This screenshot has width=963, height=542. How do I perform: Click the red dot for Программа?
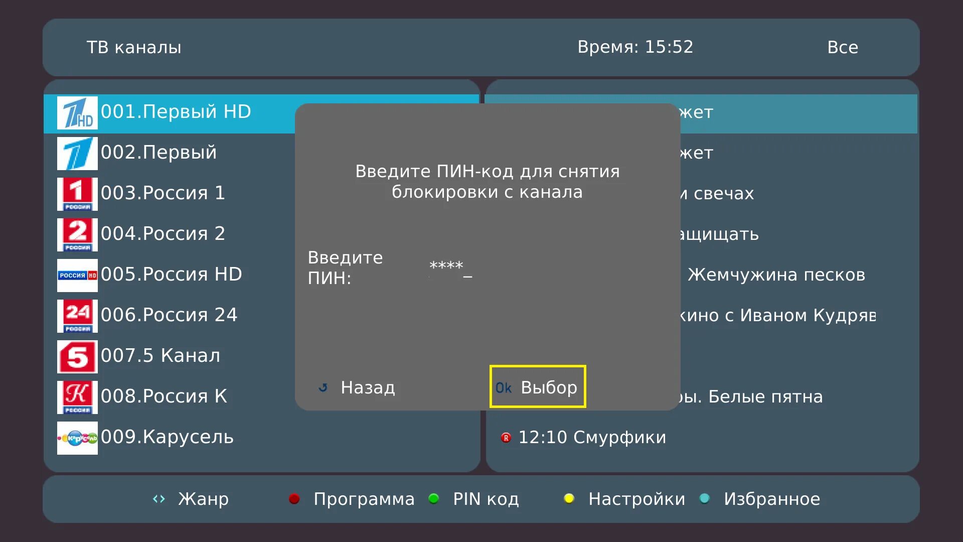pyautogui.click(x=294, y=499)
